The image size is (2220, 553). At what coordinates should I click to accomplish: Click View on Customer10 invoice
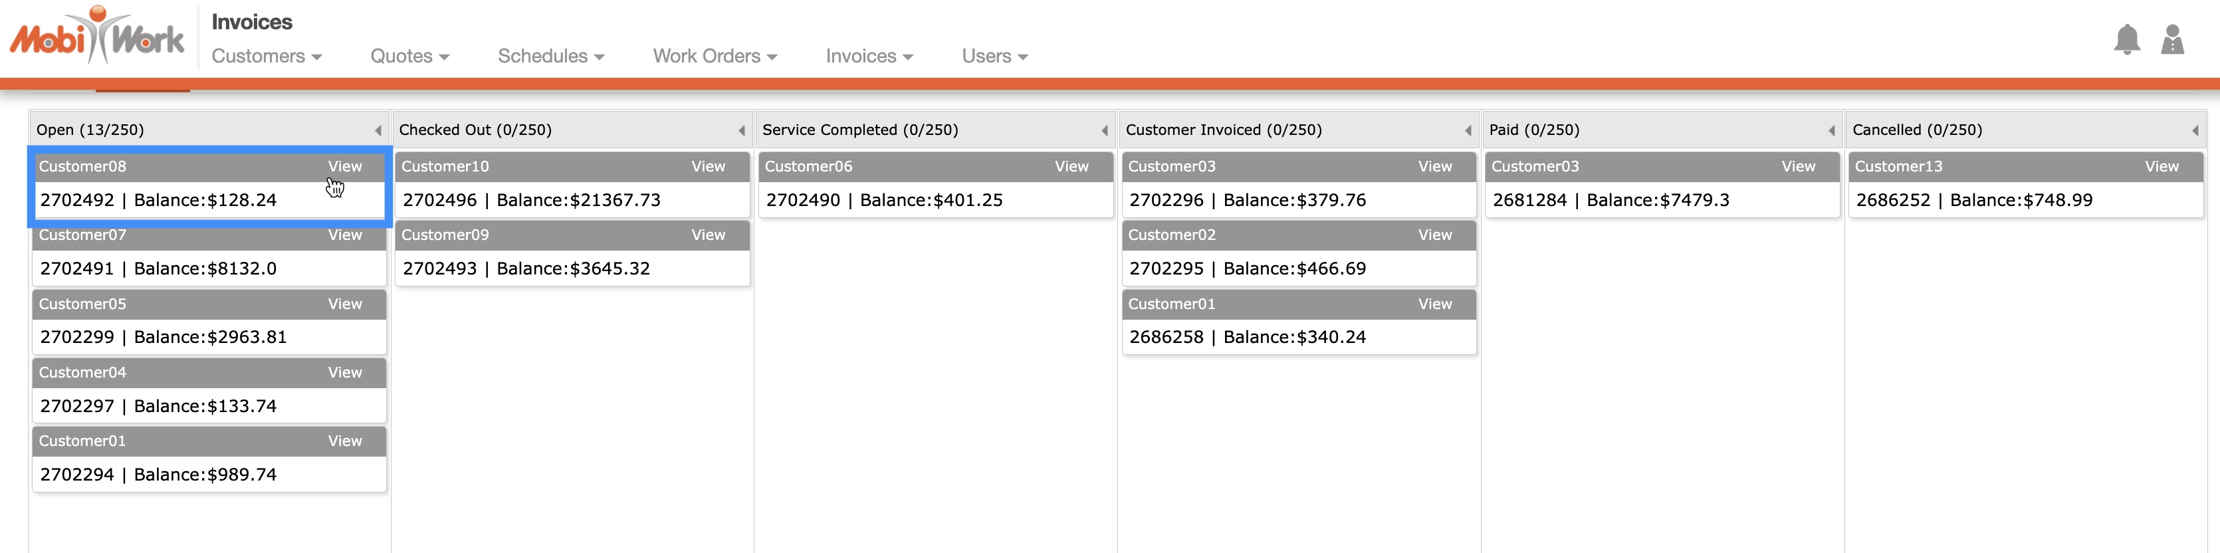(707, 166)
